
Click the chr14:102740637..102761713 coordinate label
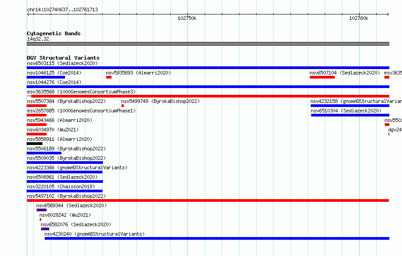[x=62, y=10]
